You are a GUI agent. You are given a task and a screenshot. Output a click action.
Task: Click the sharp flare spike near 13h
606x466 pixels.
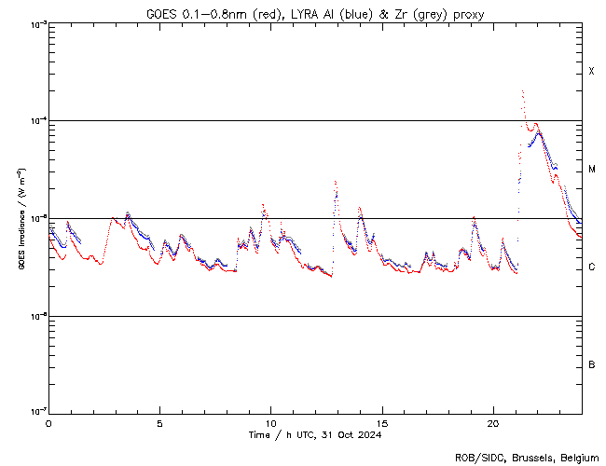(x=336, y=183)
